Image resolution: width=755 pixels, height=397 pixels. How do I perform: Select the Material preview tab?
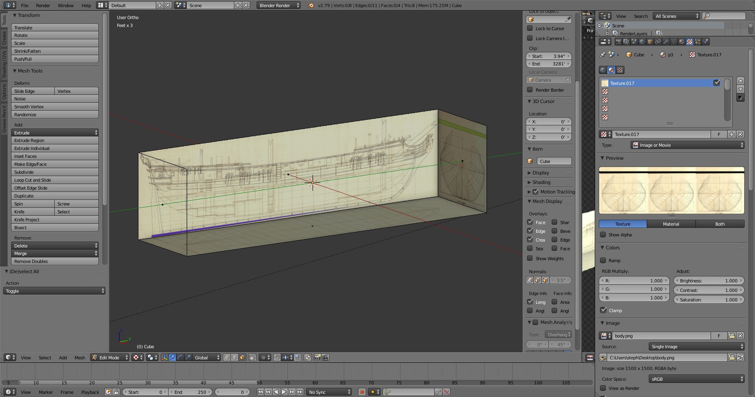click(671, 224)
